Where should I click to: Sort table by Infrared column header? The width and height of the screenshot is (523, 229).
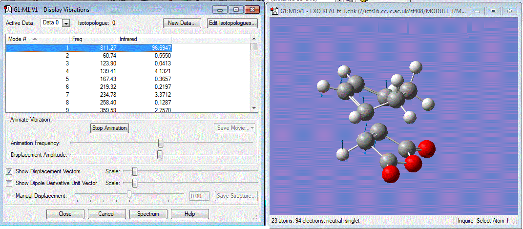point(145,39)
